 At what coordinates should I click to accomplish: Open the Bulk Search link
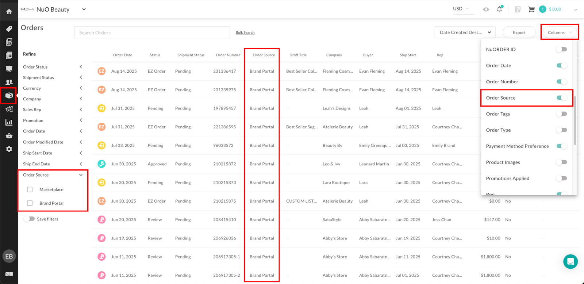(x=245, y=32)
